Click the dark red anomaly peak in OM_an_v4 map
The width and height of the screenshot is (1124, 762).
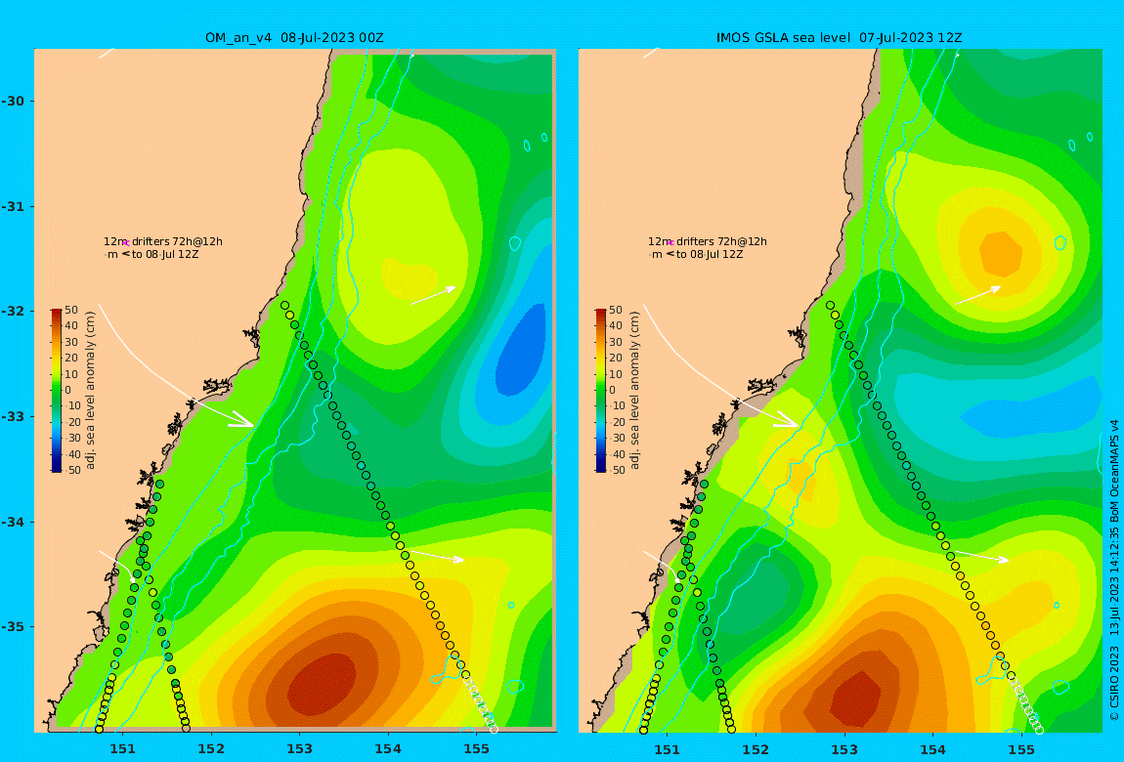coord(322,686)
